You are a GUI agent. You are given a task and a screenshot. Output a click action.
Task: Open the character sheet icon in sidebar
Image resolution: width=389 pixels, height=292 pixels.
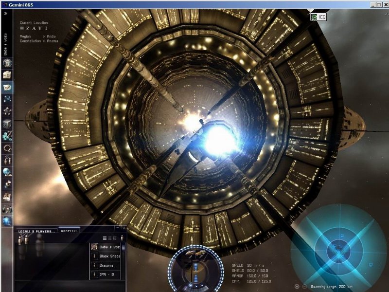pos(7,63)
